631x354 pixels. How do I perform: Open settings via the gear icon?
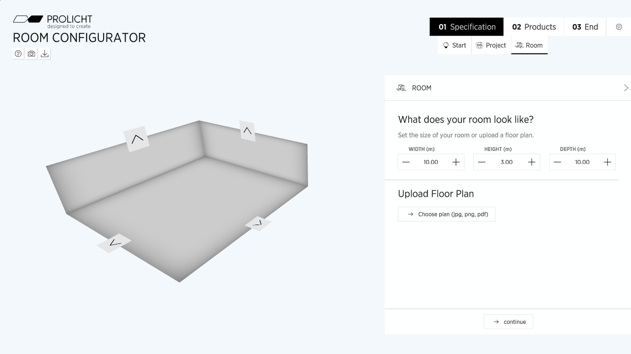pos(619,27)
